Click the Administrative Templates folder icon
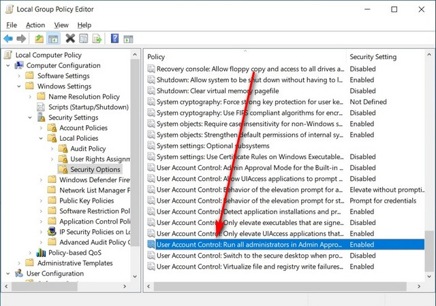The width and height of the screenshot is (436, 306). click(x=29, y=262)
